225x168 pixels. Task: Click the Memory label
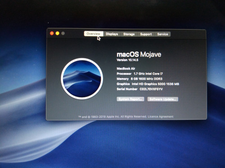tap(123, 79)
